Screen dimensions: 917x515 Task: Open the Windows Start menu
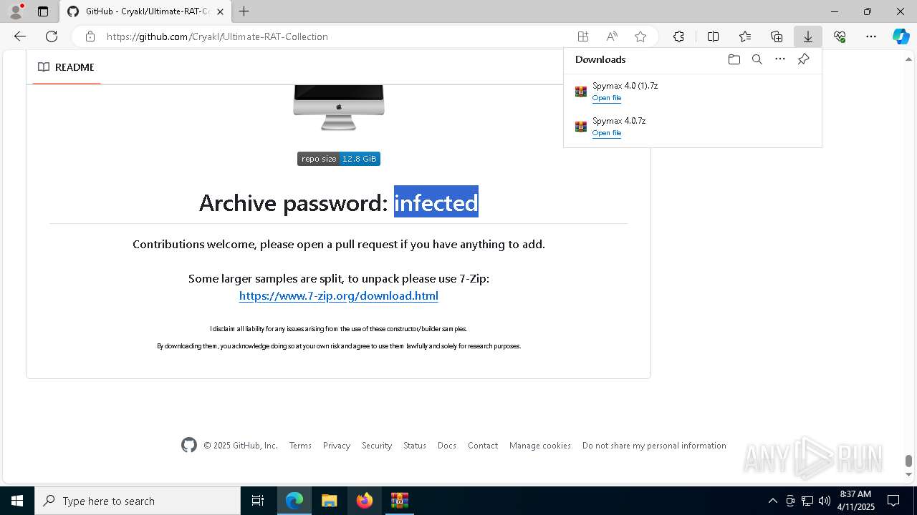click(17, 501)
